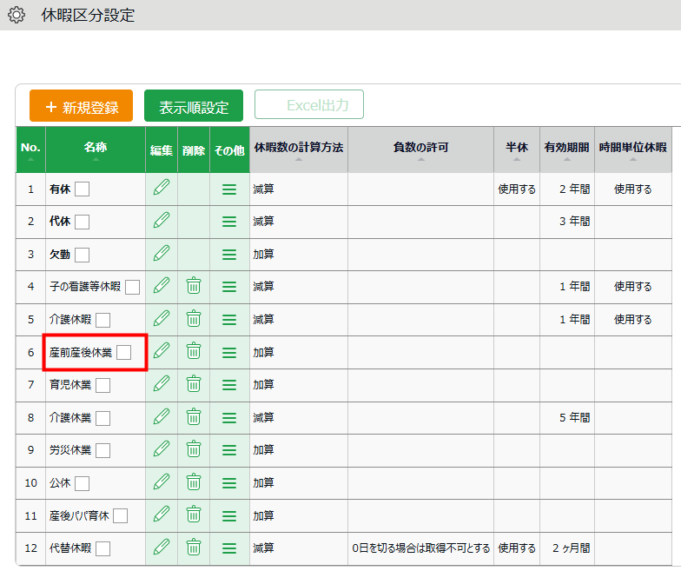Edit the 有休 row with pencil icon
This screenshot has width=681, height=571.
(162, 188)
